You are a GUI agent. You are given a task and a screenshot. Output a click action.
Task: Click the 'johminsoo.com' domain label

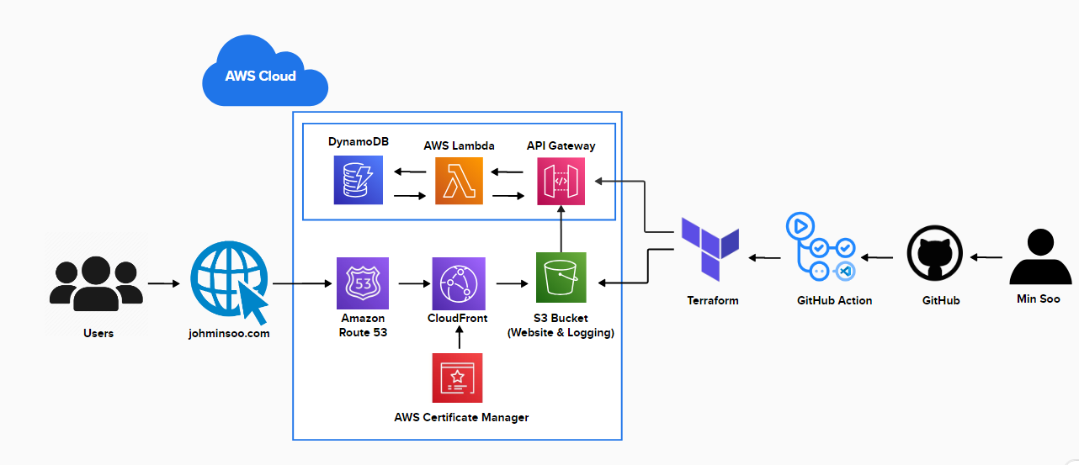(x=229, y=334)
